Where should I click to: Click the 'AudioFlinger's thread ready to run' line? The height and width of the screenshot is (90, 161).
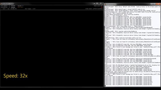pos(125,9)
